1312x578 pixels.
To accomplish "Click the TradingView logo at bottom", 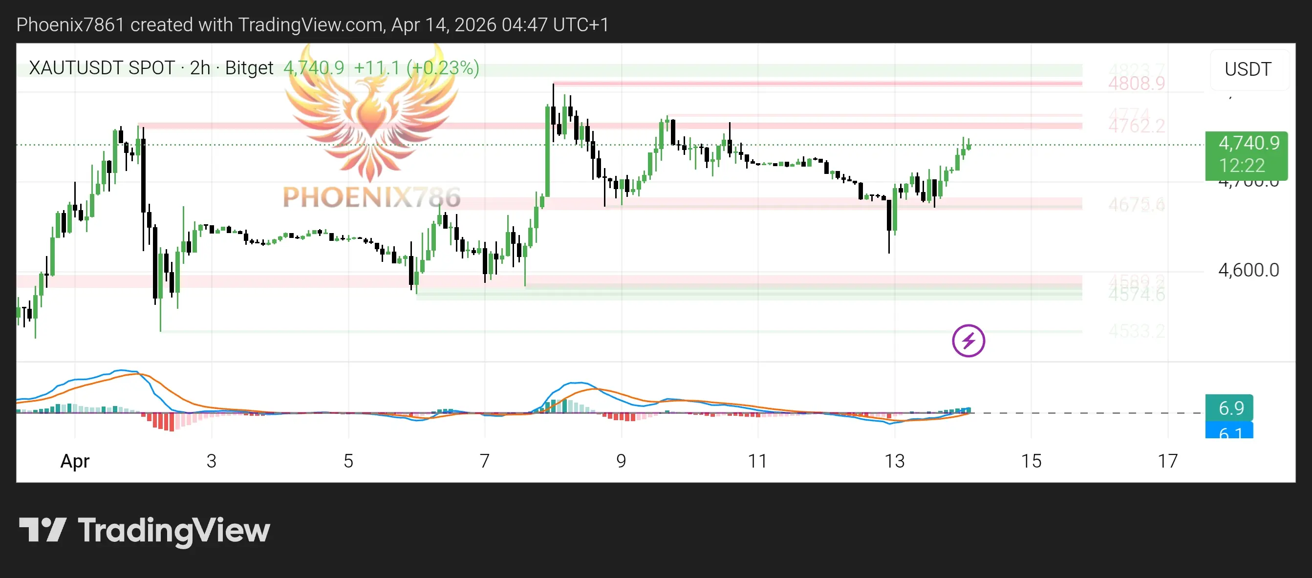I will coord(144,530).
